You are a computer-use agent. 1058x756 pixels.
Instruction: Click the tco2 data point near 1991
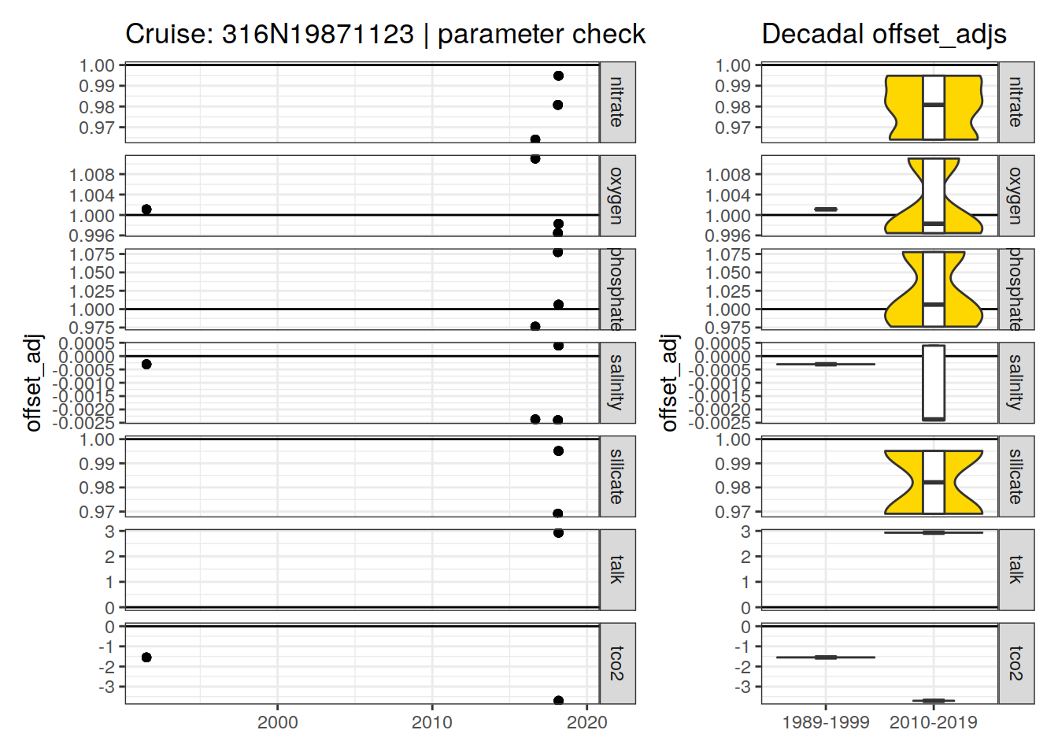(146, 657)
